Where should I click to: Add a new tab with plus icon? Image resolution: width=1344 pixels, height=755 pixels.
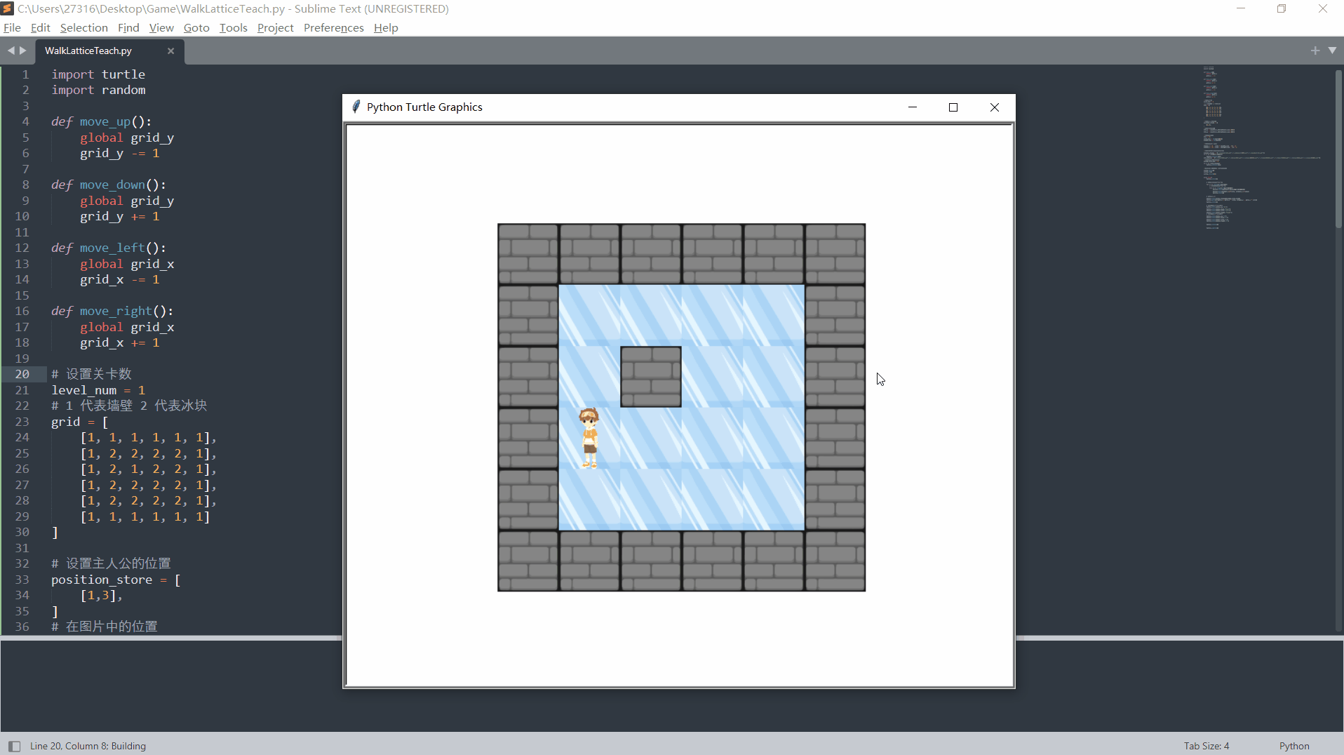click(1315, 51)
